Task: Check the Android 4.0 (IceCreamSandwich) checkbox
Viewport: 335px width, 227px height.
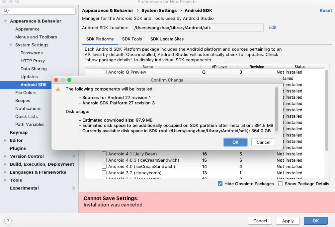Action: point(104,166)
